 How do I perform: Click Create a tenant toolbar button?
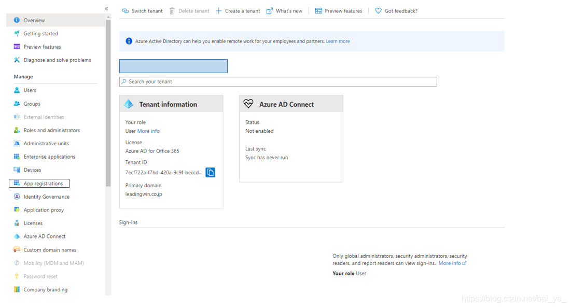pos(238,11)
